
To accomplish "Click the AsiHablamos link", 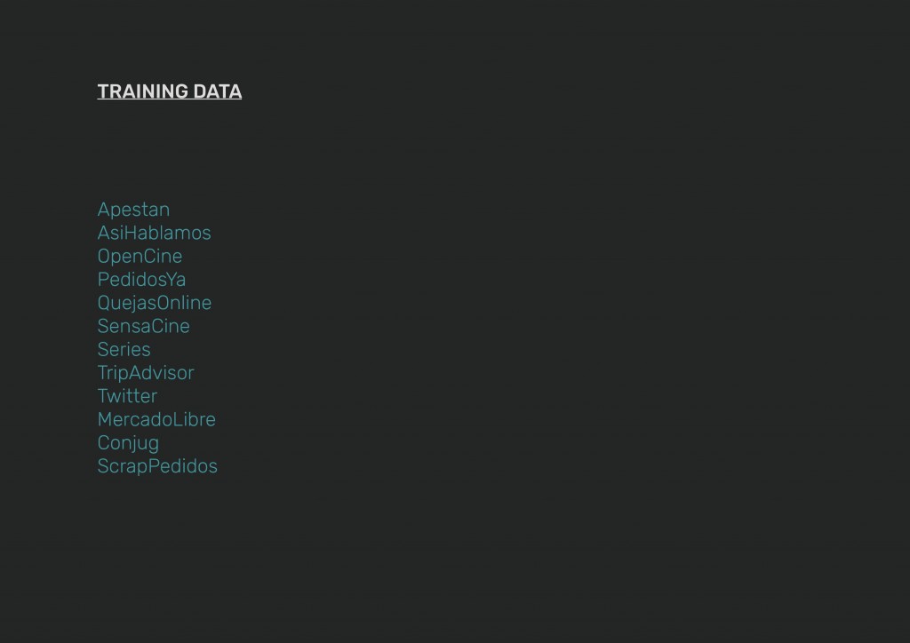I will [154, 233].
